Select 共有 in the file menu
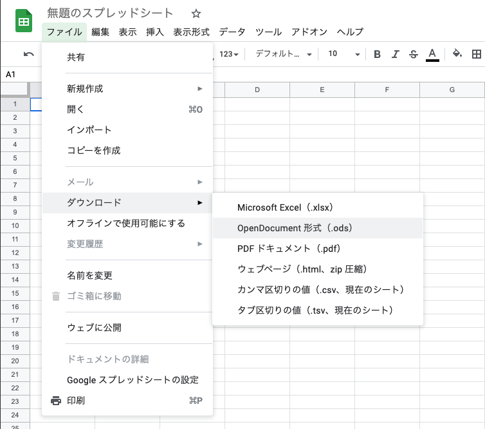Image resolution: width=485 pixels, height=429 pixels. [127, 57]
